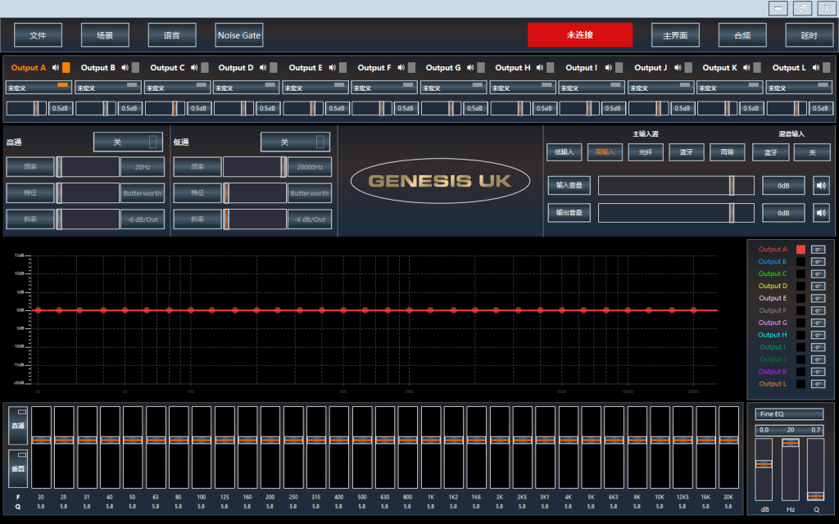Click the speaker icon next to Output L
This screenshot has height=524, width=839.
[815, 67]
